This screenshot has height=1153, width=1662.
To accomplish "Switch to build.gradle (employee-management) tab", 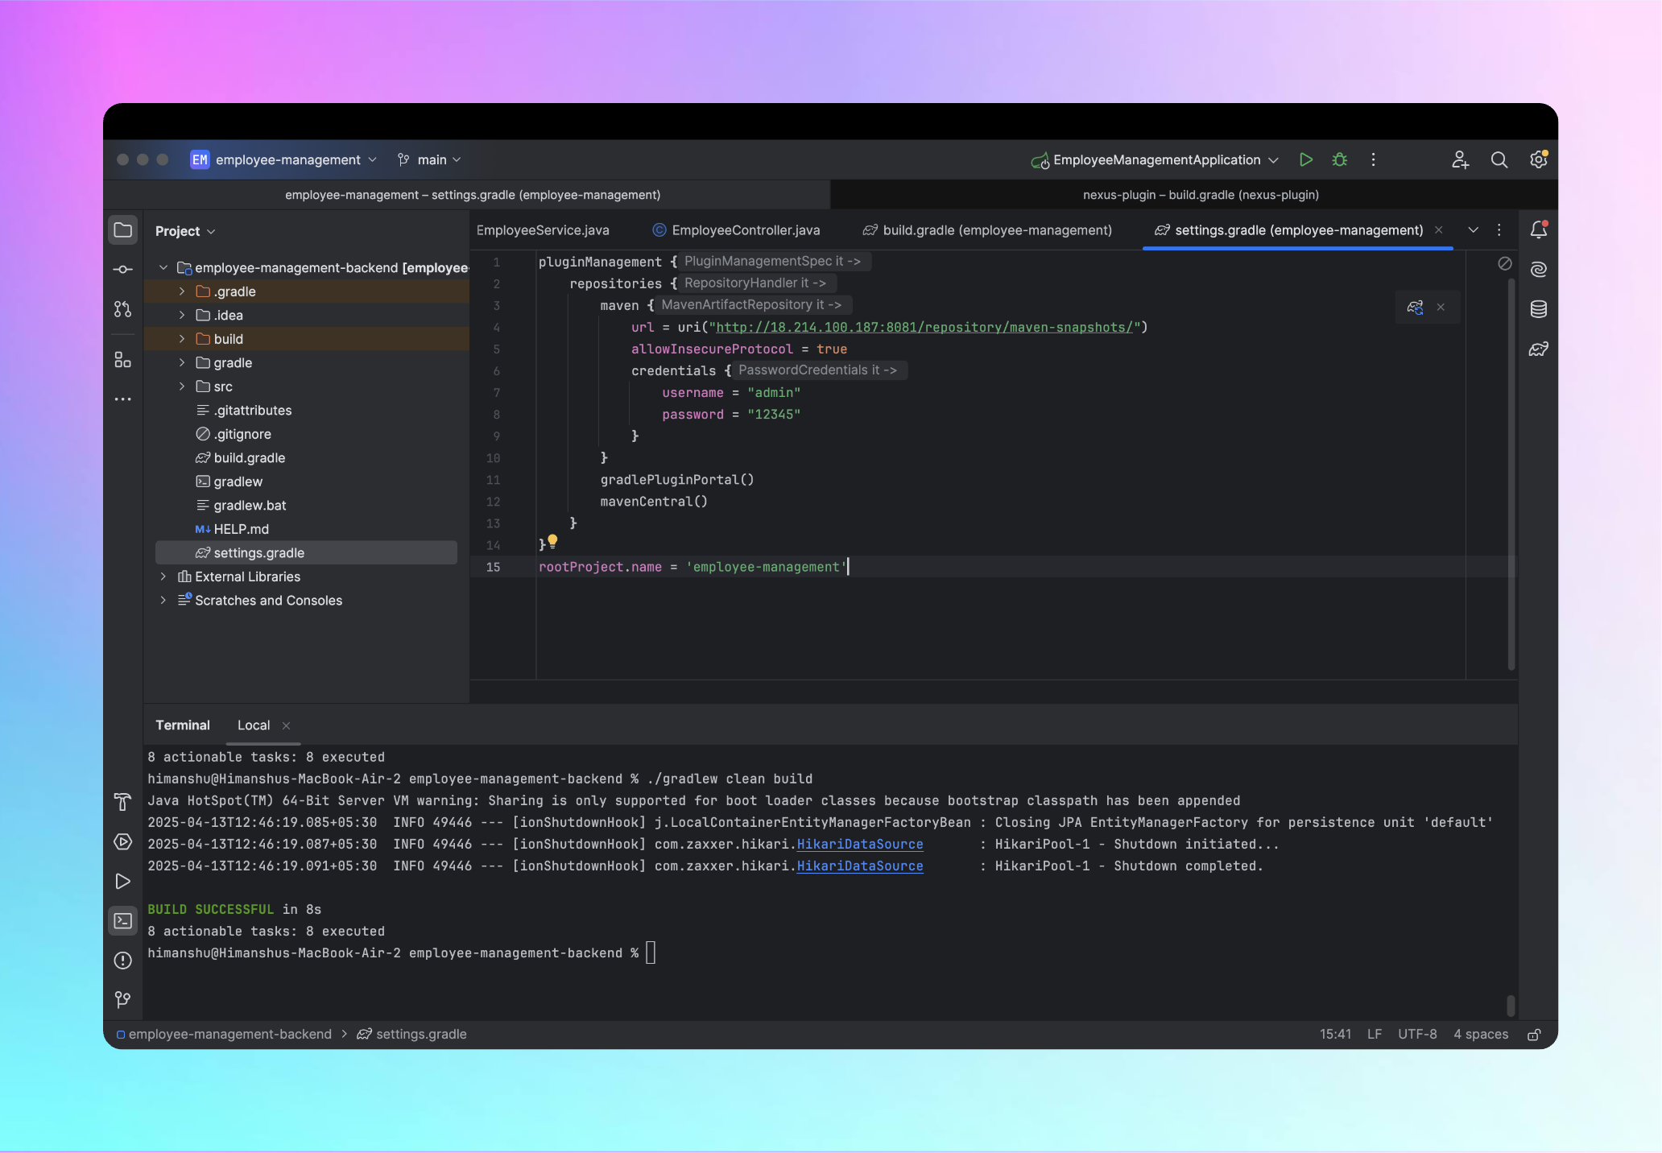I will coord(987,230).
